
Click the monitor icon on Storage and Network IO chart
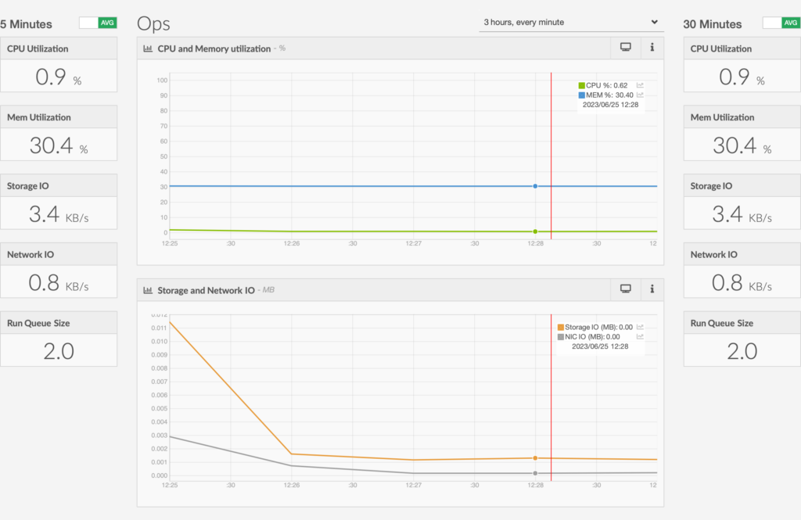(625, 289)
